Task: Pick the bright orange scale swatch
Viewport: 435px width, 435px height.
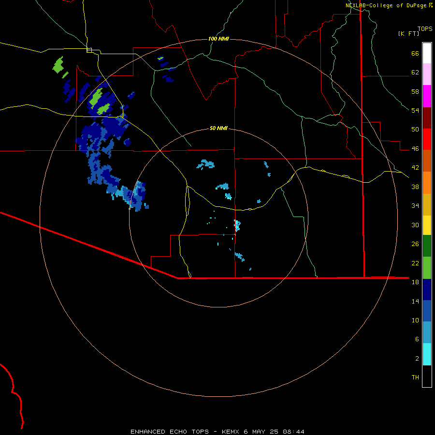Action: 427,183
